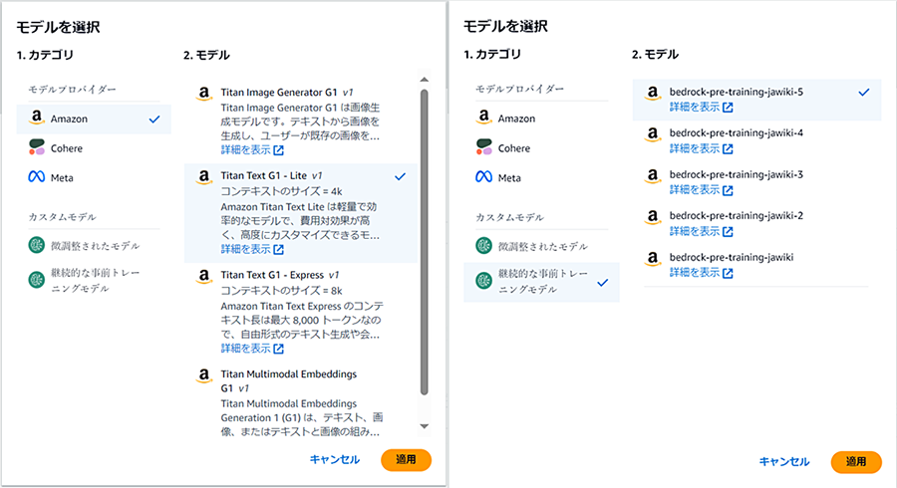Screen dimensions: 897x488
Task: Open 詳細を表示 link under bedrock-pre-training-jawiki-3
Action: [702, 189]
